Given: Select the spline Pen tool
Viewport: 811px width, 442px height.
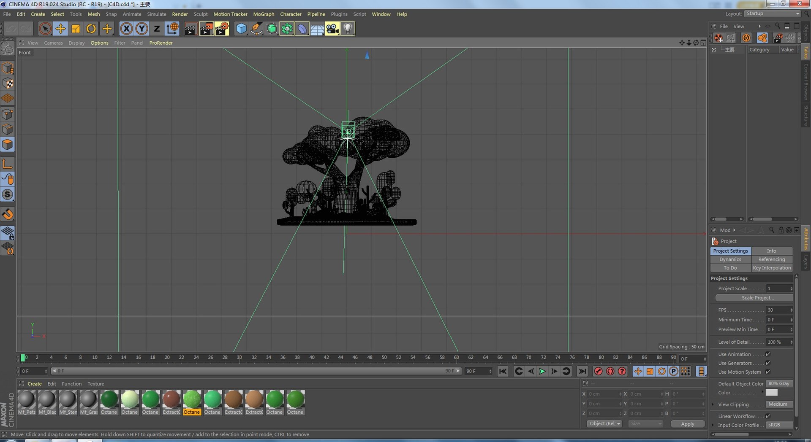Looking at the screenshot, I should pyautogui.click(x=256, y=29).
